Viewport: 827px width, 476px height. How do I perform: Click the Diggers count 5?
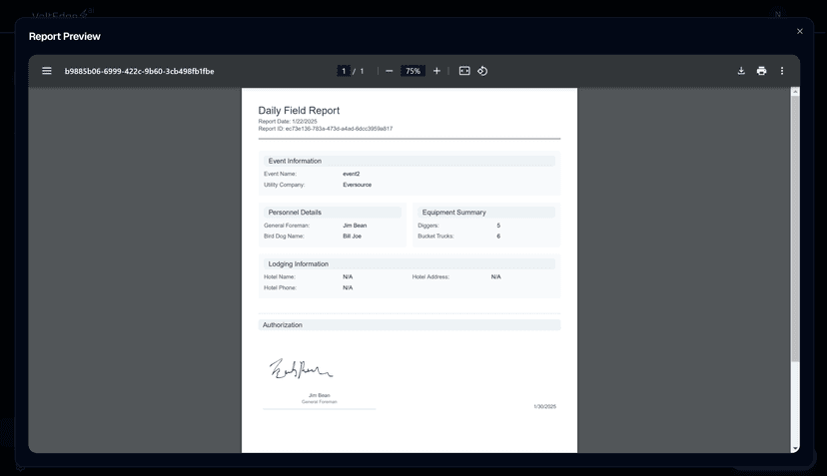coord(498,226)
